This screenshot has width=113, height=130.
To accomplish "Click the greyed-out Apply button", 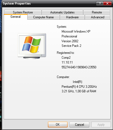I will point(101,125).
